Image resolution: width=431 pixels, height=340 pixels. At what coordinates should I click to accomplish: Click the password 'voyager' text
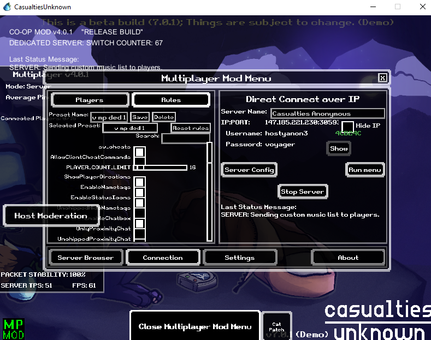pos(280,145)
